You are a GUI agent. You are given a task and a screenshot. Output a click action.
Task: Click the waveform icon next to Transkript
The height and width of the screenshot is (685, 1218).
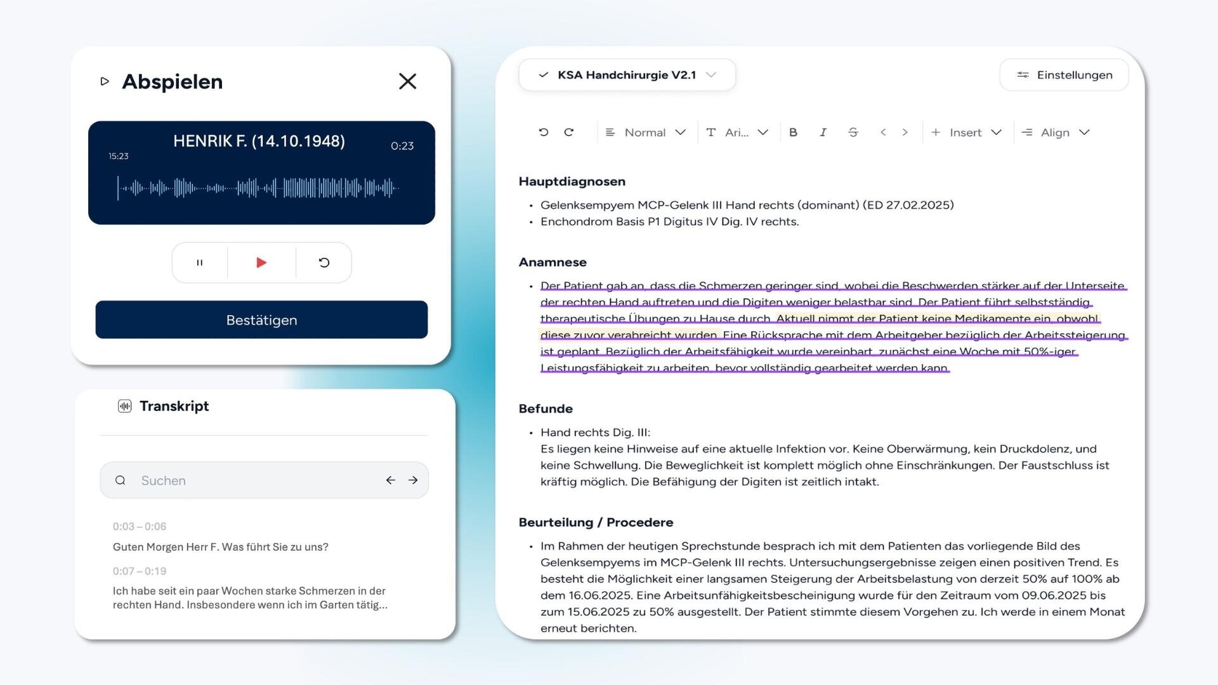pyautogui.click(x=124, y=406)
